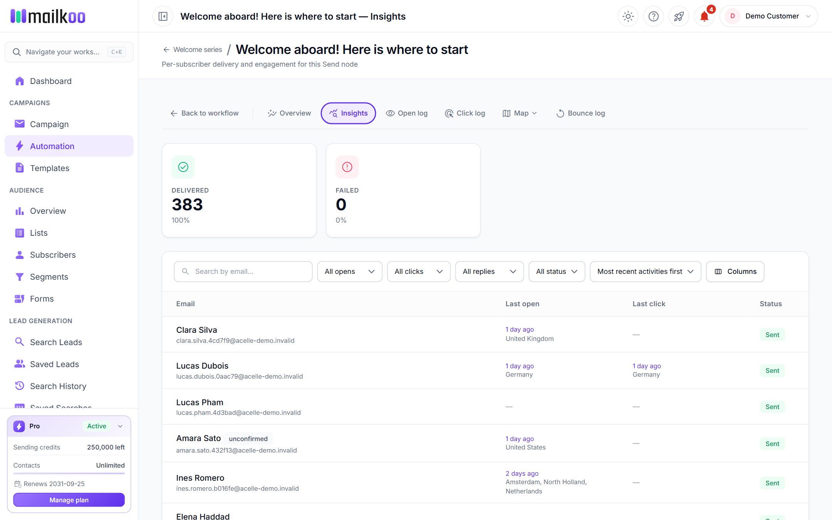Screen dimensions: 832x520
Task: Click the Delivered green checkmark icon
Action: click(x=183, y=167)
